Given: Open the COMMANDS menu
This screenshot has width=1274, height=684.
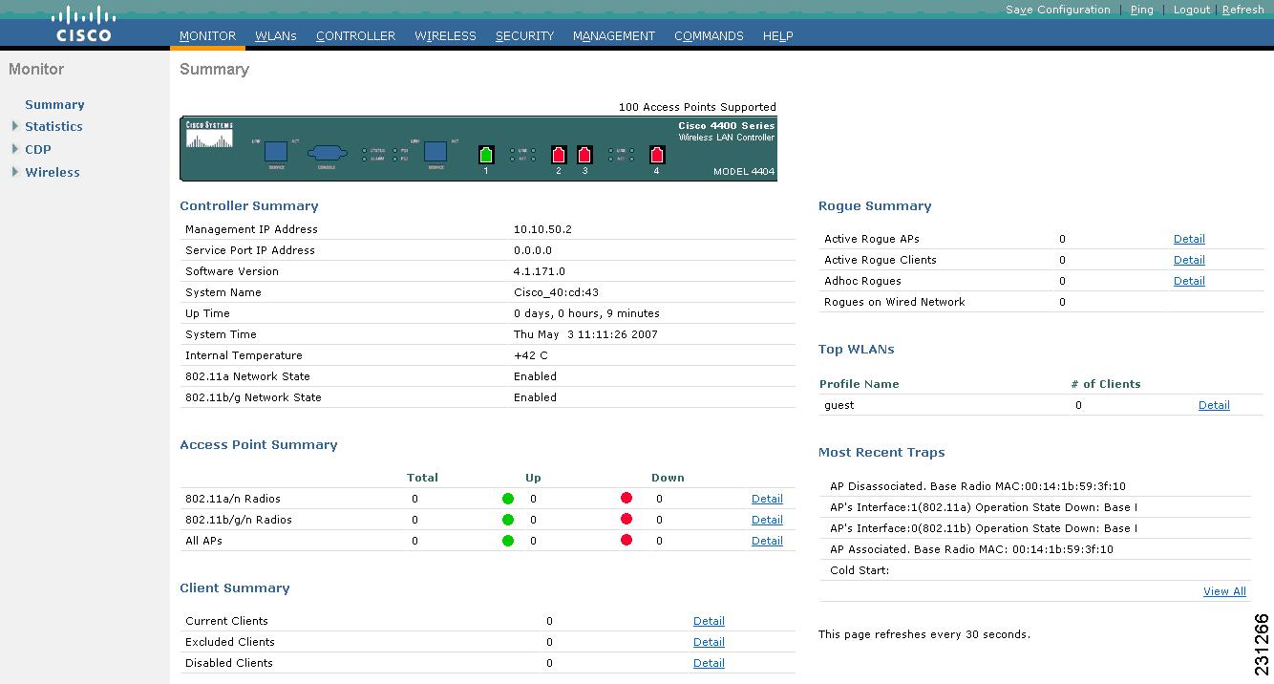Looking at the screenshot, I should pos(709,36).
